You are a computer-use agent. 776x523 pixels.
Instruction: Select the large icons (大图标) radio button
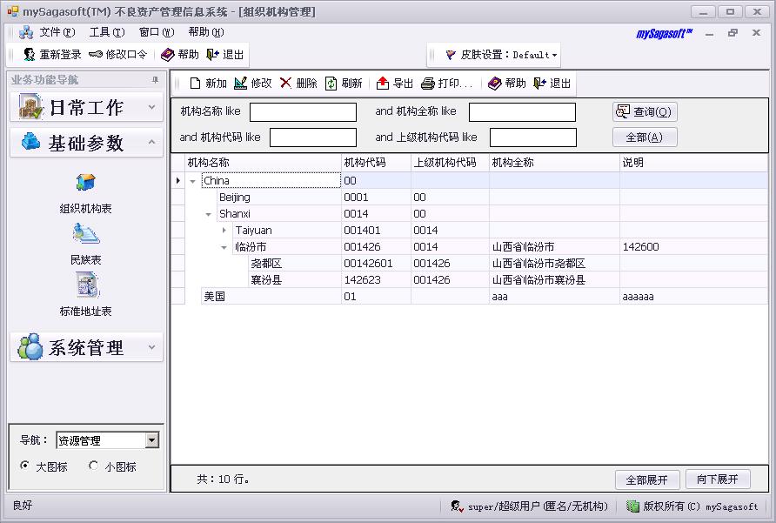point(24,466)
